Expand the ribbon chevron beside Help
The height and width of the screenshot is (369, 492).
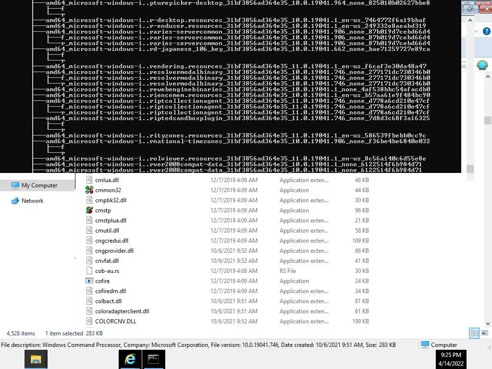476,31
